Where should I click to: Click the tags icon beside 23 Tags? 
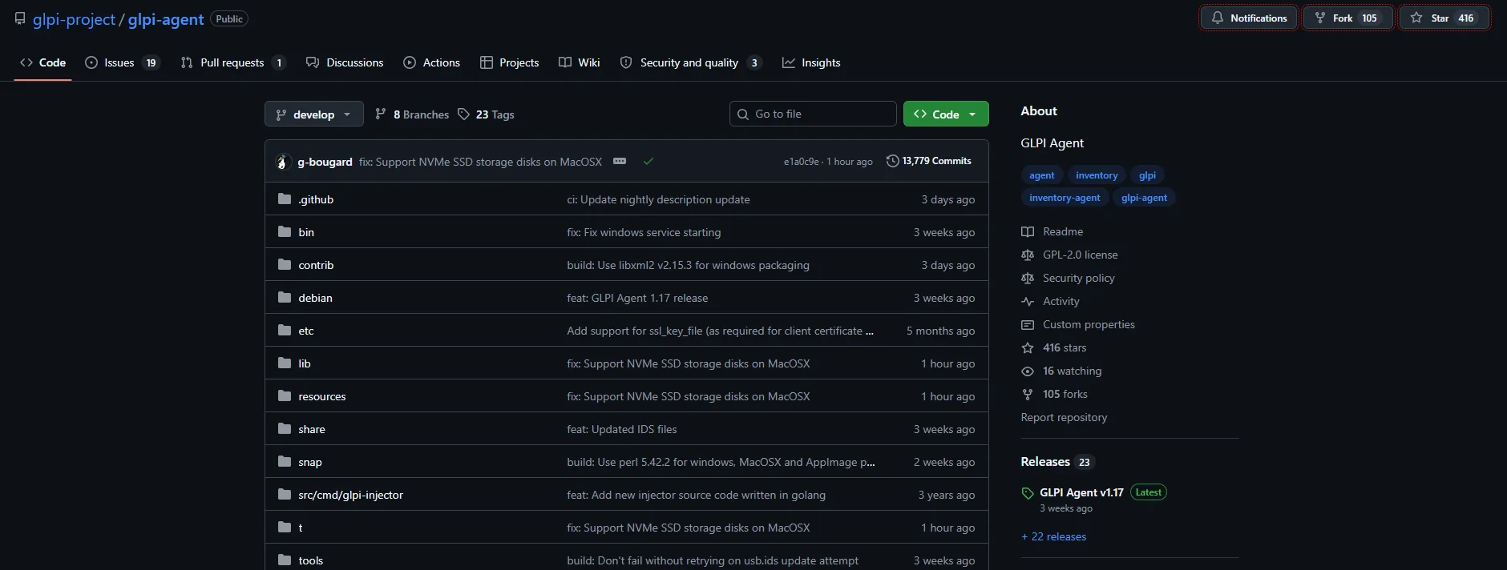(463, 114)
